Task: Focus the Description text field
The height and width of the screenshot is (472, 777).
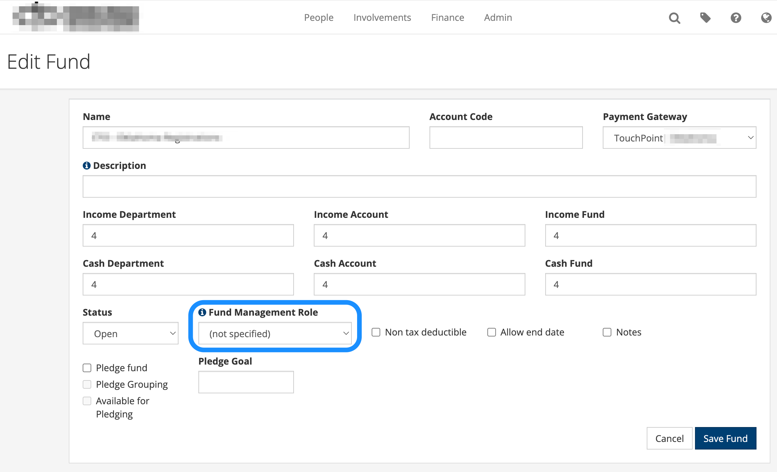Action: coord(419,186)
